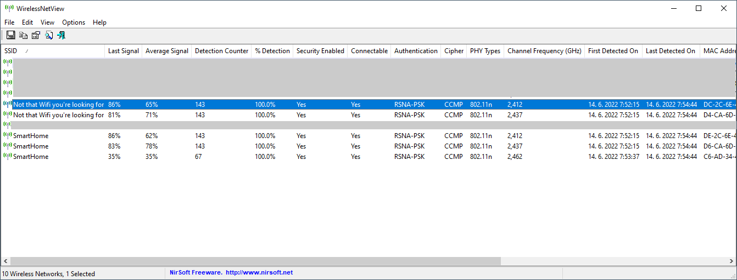Click the scrollbar track right of the thumb
Screen dimensions: 737x280
point(614,261)
